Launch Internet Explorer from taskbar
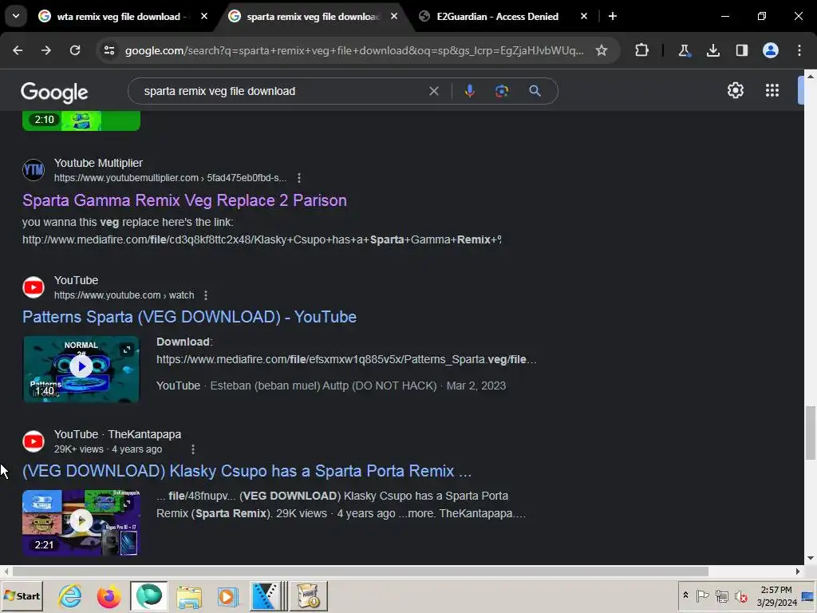 point(70,595)
